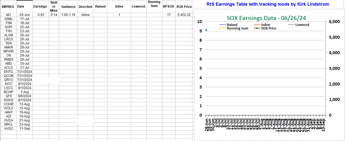Click the Lowered column header cell
The image size is (345, 141).
tap(138, 6)
